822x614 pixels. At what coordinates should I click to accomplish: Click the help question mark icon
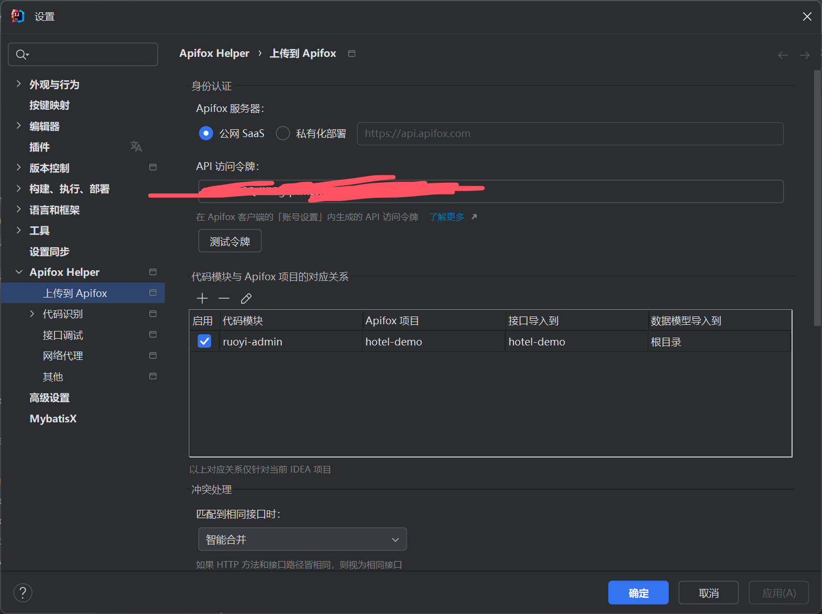click(x=23, y=593)
